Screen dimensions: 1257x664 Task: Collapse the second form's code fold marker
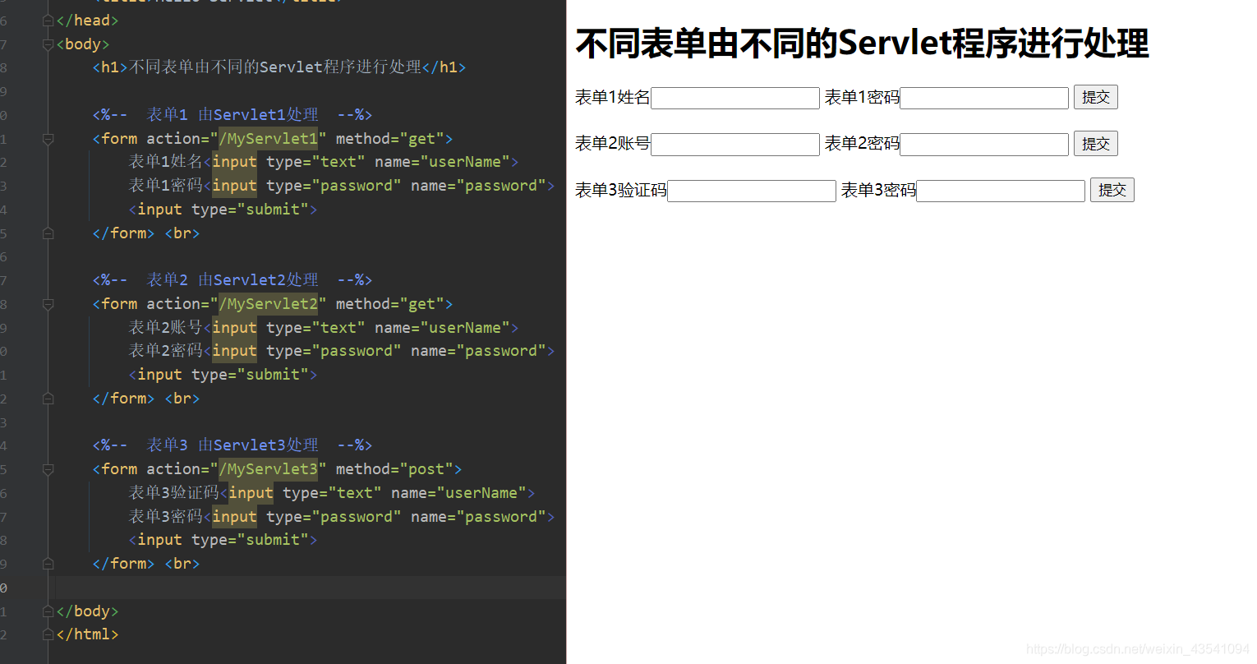click(47, 304)
